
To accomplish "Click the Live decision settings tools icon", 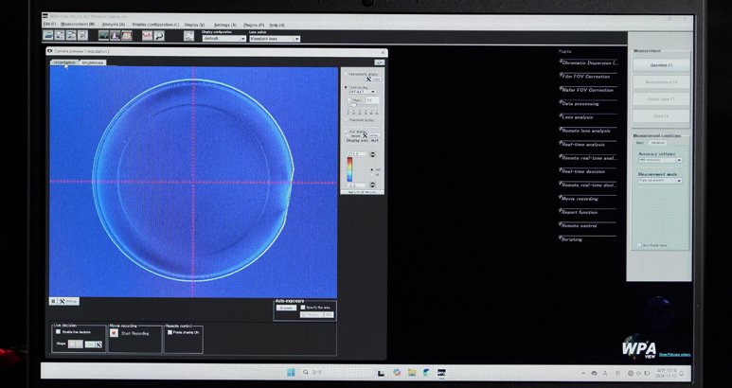I will click(98, 344).
